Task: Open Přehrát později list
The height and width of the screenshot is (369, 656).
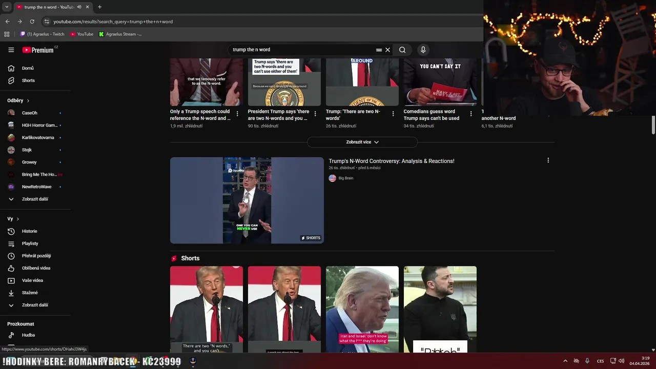Action: pos(35,256)
